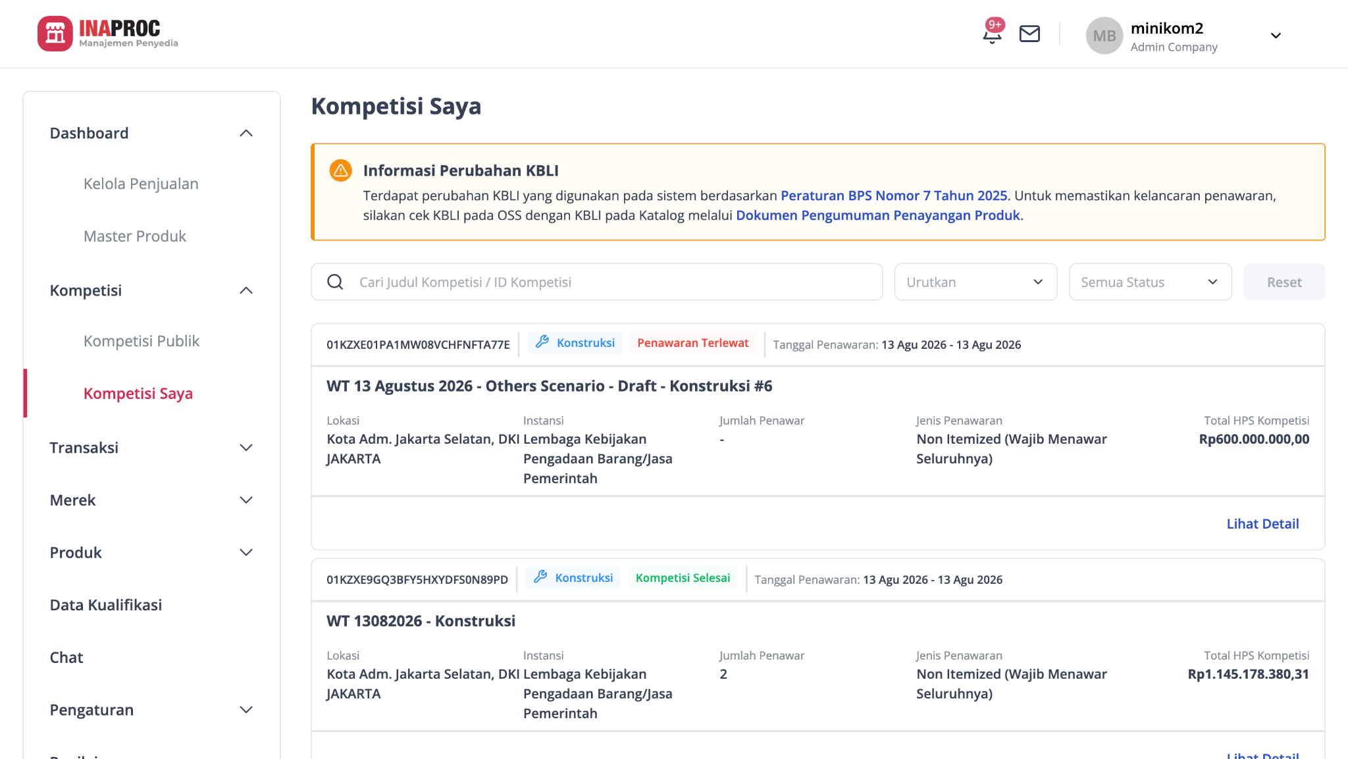1348x759 pixels.
Task: Click competition title WT 13 Agustus 2026 Konstruksi #6
Action: tap(549, 386)
